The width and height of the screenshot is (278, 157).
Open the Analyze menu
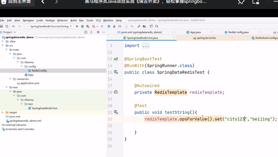pos(50,20)
